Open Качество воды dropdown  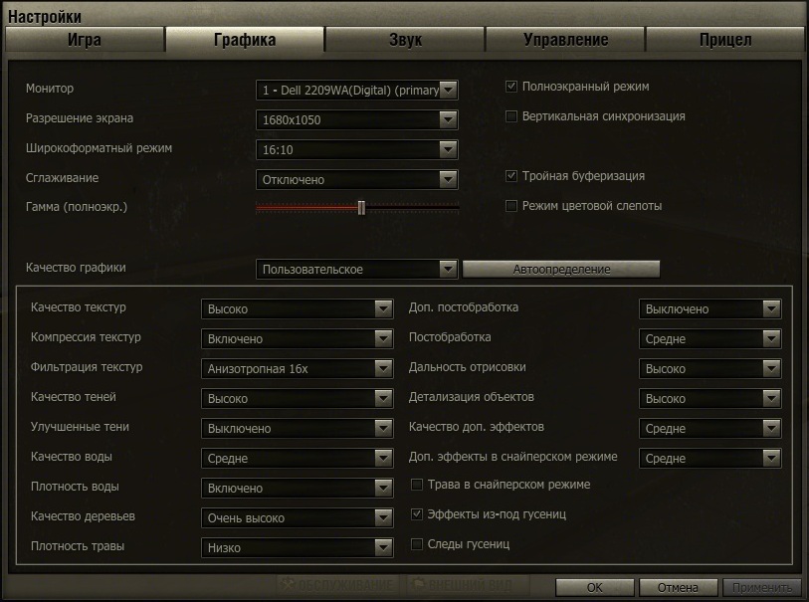click(298, 459)
